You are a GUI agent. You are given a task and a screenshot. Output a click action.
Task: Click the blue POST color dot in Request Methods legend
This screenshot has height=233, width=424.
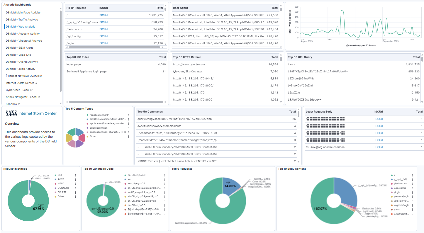55,180
